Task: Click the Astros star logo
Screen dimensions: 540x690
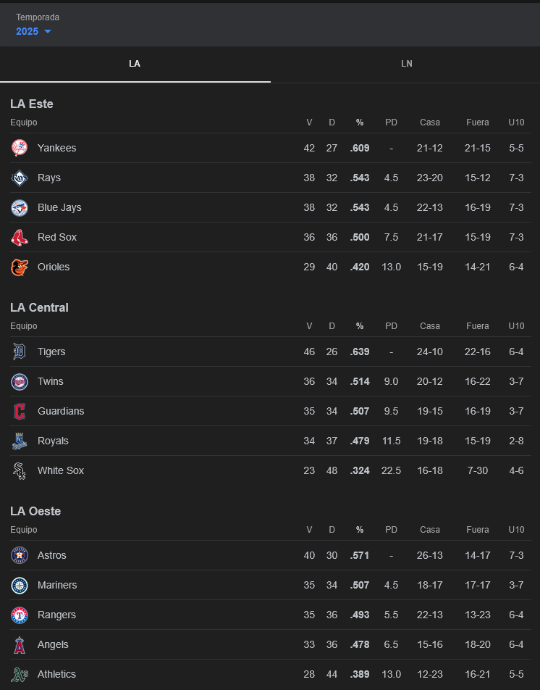Action: click(20, 555)
